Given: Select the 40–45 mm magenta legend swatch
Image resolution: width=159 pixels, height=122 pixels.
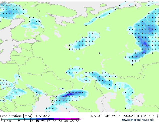Looking at the screenshot, I should pyautogui.click(x=68, y=119).
